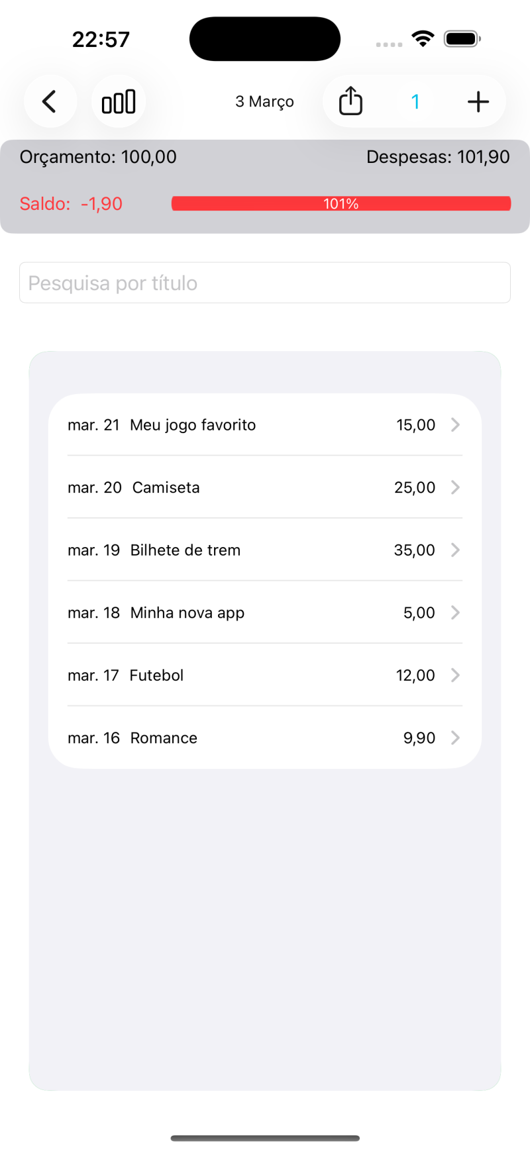Tap the blue number 1 button
530x1151 pixels.
(415, 102)
